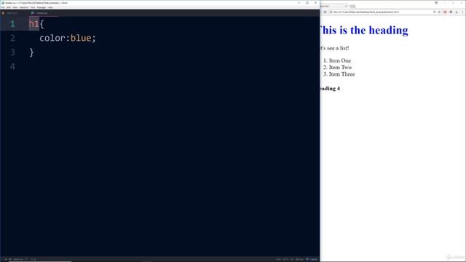Image resolution: width=466 pixels, height=262 pixels.
Task: Click line number 4 in the gutter
Action: point(12,66)
